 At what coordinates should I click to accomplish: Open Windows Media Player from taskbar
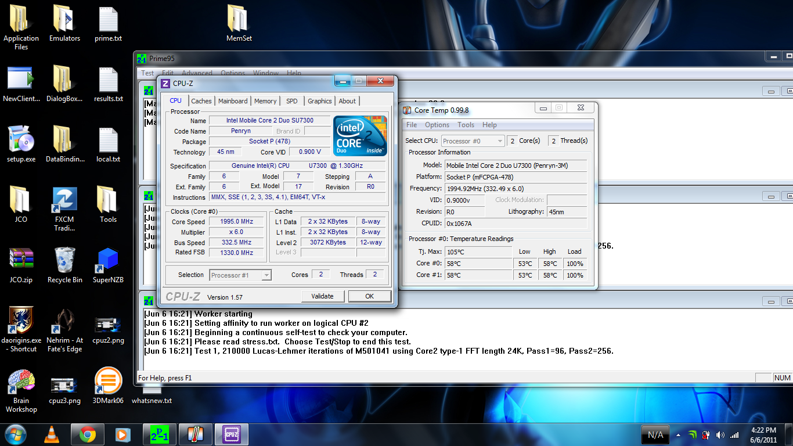(122, 434)
